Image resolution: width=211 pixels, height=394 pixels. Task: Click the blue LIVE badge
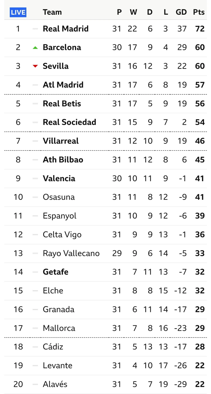18,12
